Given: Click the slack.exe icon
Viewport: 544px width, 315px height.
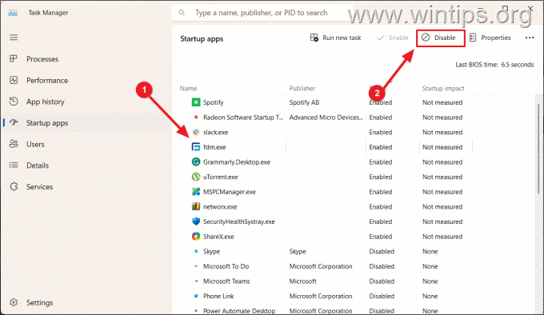Looking at the screenshot, I should coord(196,132).
